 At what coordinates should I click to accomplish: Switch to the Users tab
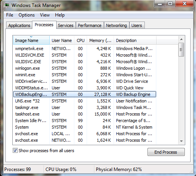pos(137,25)
